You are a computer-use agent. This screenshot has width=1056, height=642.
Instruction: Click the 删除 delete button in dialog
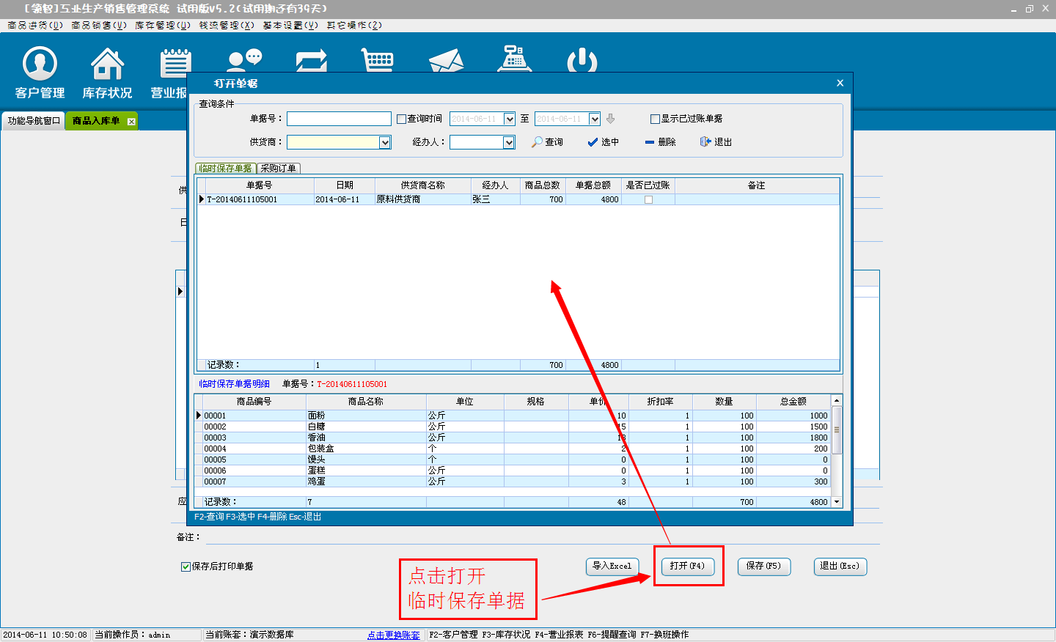click(x=660, y=142)
